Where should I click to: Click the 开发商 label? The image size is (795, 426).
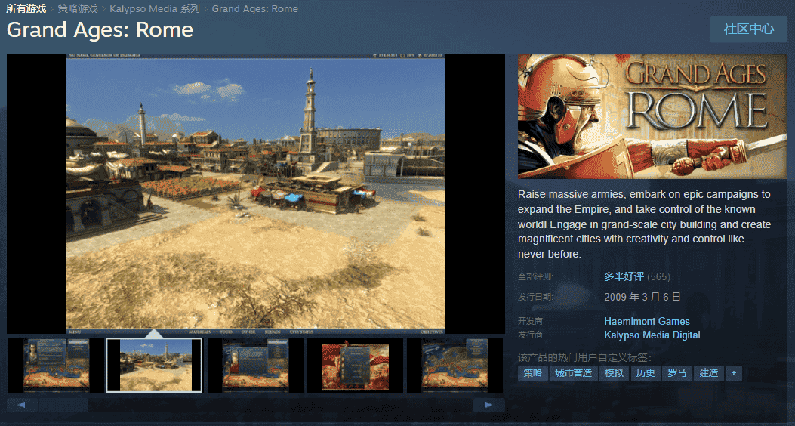click(531, 322)
